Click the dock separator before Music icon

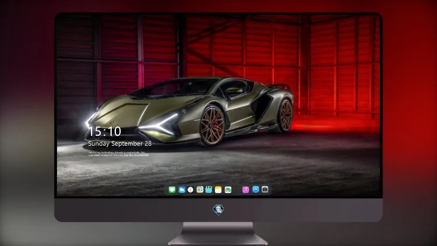click(x=237, y=189)
